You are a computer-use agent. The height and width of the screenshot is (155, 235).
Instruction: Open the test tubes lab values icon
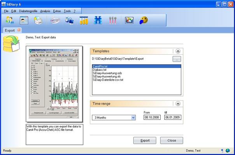pos(84,21)
